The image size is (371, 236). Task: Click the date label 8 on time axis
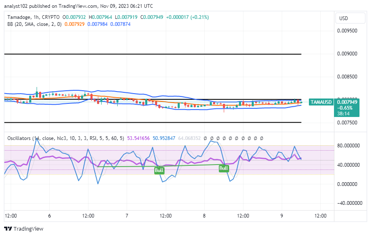(x=204, y=216)
